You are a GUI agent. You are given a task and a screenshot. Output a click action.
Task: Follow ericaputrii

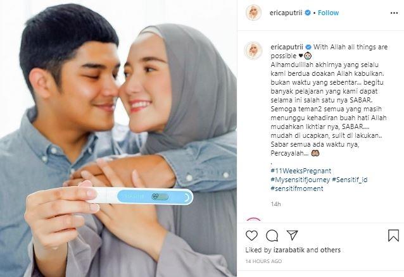coord(328,13)
